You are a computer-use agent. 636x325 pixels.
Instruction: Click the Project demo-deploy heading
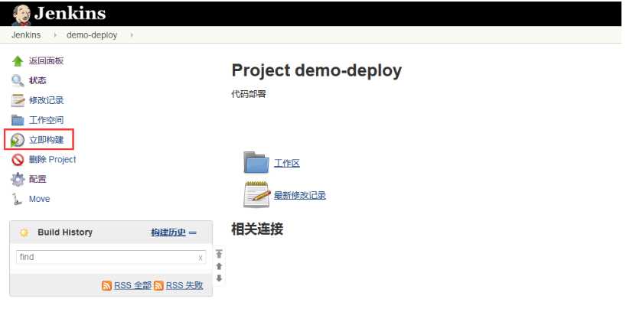click(317, 71)
